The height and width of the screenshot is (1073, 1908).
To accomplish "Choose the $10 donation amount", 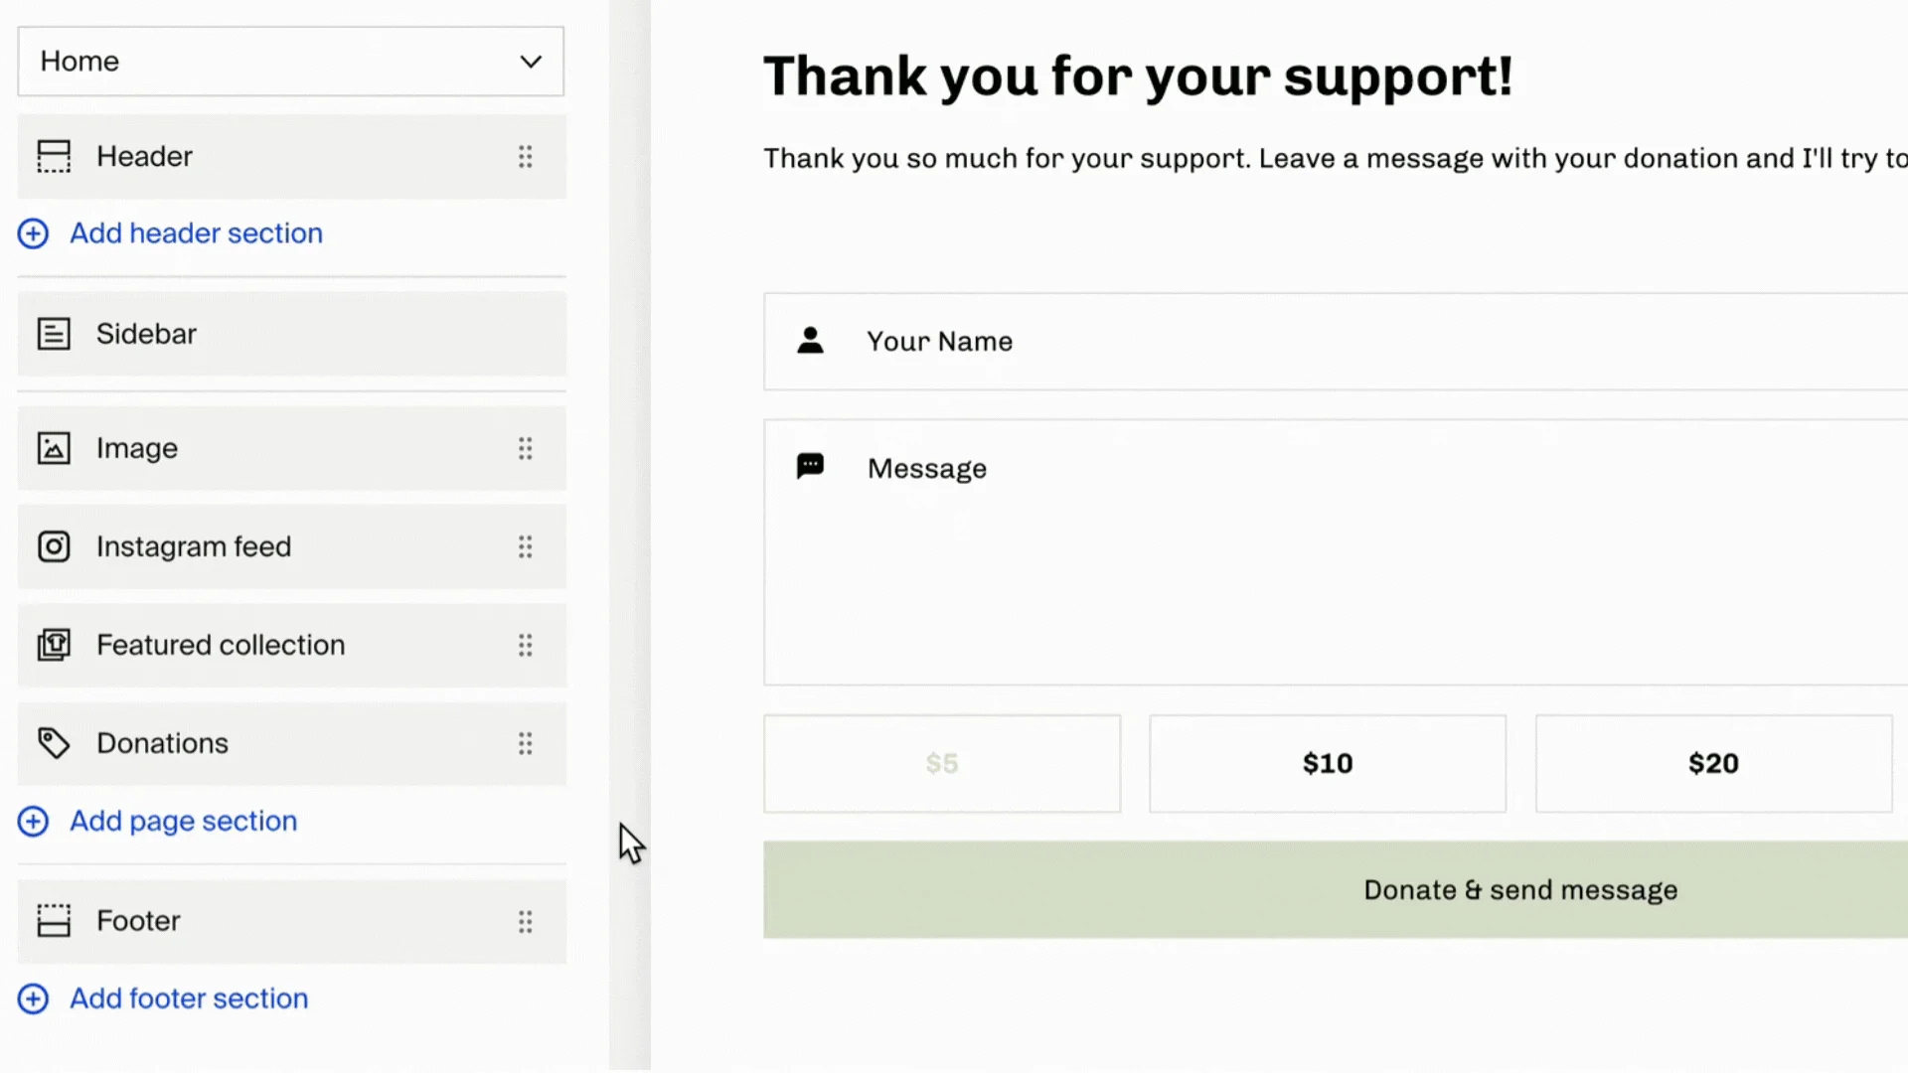I will point(1327,764).
